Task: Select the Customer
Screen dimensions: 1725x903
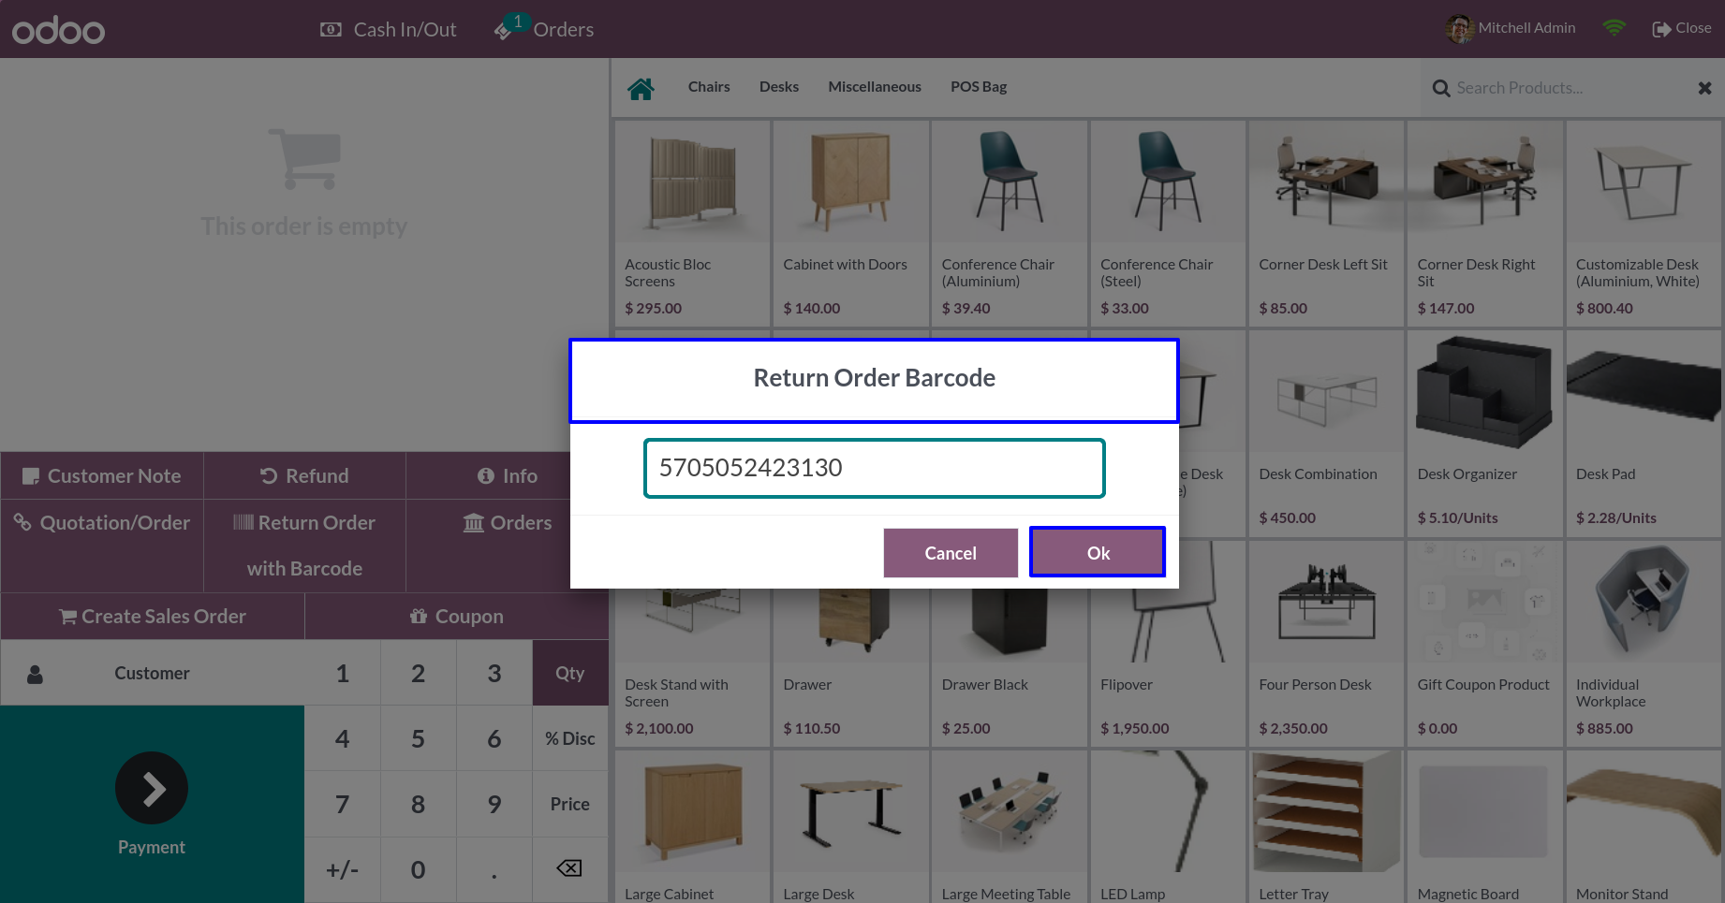Action: 153,673
